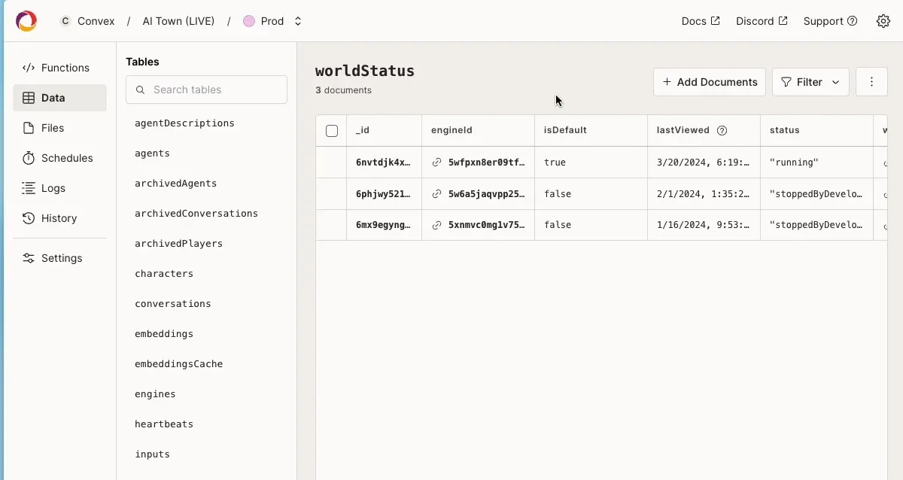
Task: Click the pink Prod color dot
Action: tap(248, 21)
